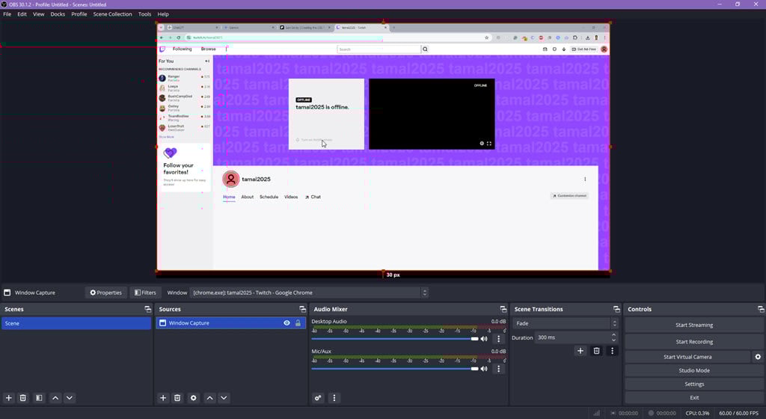Move scene up arrow in Scenes dock
Viewport: 766px width, 419px height.
(x=55, y=398)
